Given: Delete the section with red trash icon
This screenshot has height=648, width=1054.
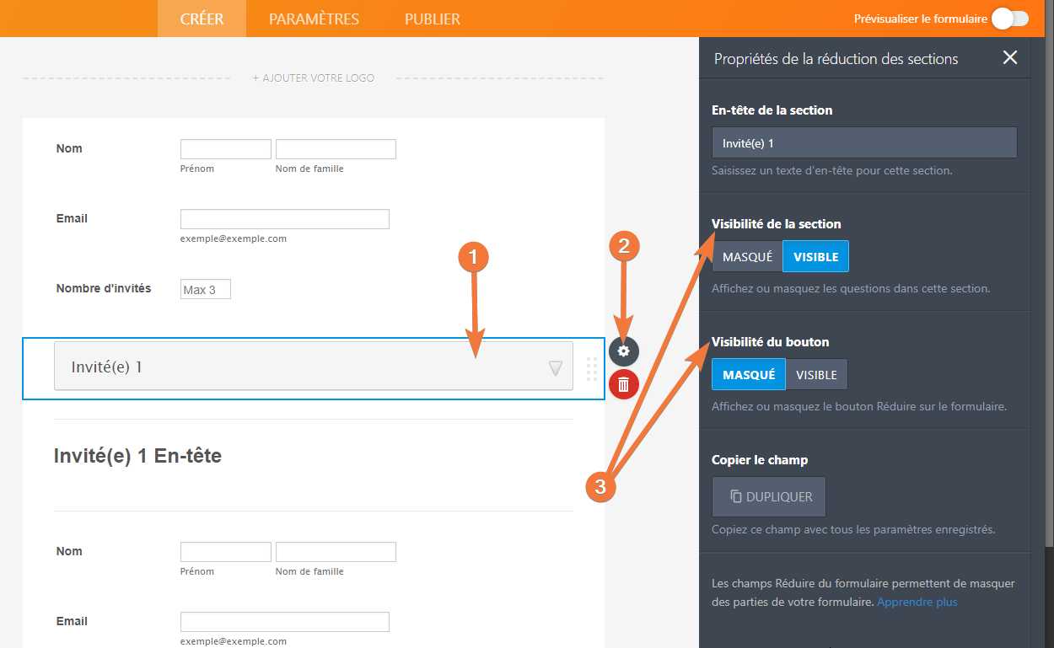Looking at the screenshot, I should [x=624, y=384].
